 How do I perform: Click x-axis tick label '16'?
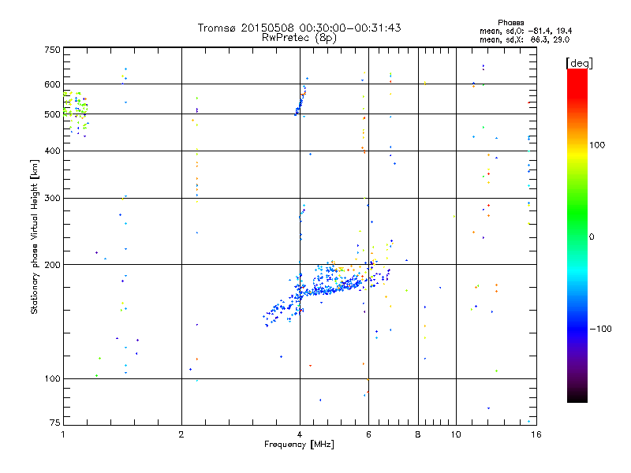point(536,434)
